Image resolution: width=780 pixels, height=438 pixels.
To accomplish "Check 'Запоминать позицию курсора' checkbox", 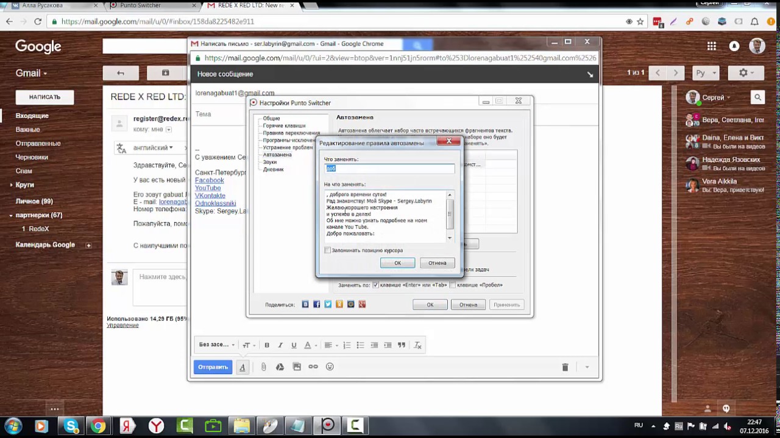I will [328, 250].
